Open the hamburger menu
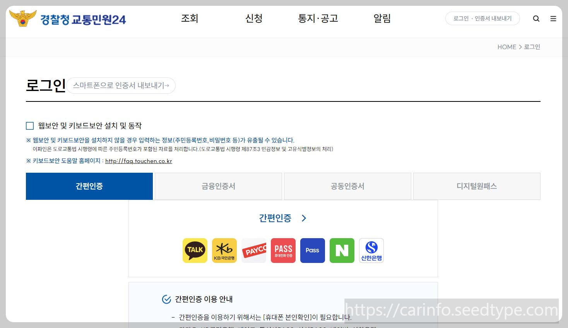This screenshot has height=328, width=568. tap(553, 18)
